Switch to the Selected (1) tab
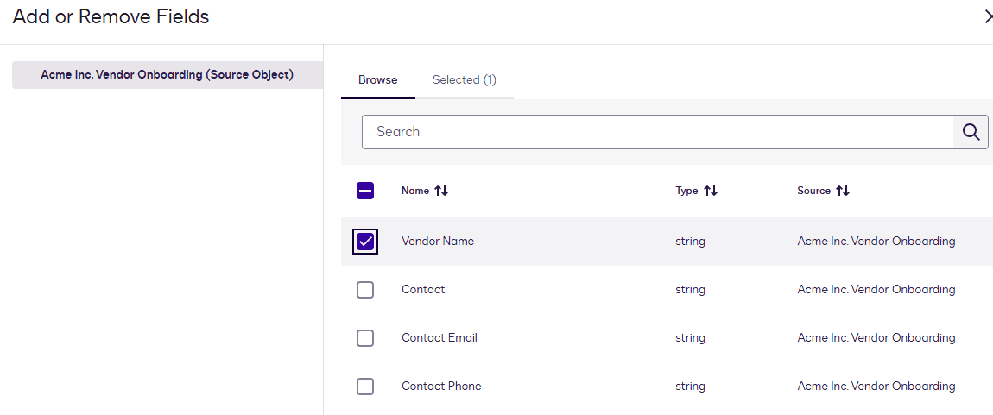The width and height of the screenshot is (993, 415). 464,80
